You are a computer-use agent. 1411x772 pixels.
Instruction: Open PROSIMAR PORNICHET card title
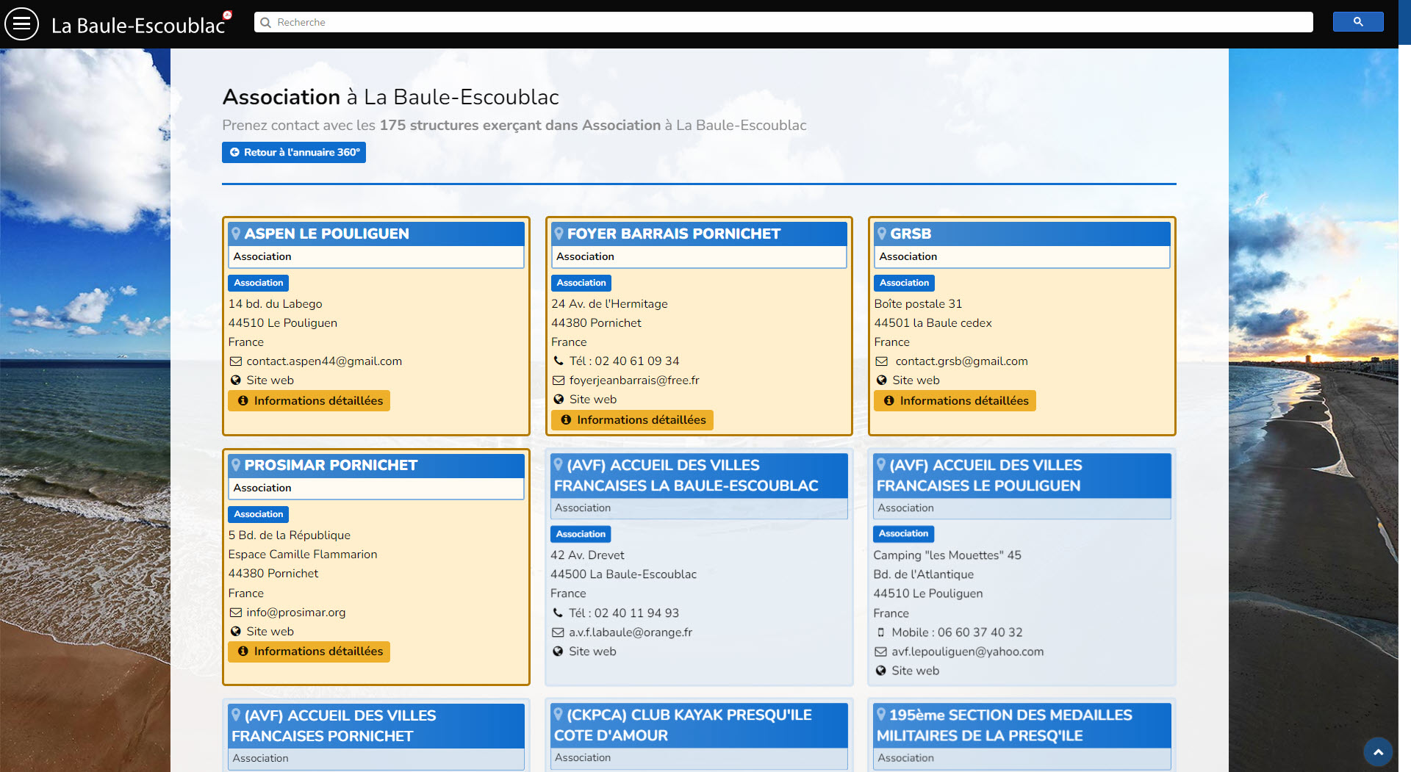331,465
